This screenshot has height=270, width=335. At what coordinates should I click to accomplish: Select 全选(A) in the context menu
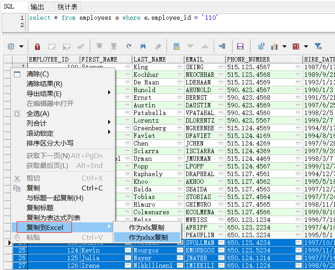62,114
